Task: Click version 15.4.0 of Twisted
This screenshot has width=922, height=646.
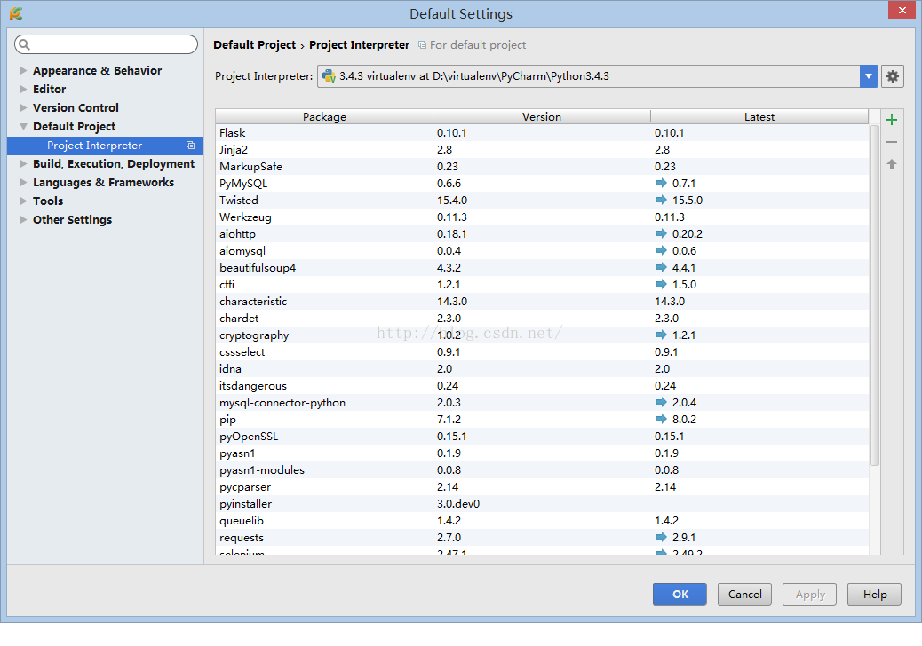Action: (451, 201)
